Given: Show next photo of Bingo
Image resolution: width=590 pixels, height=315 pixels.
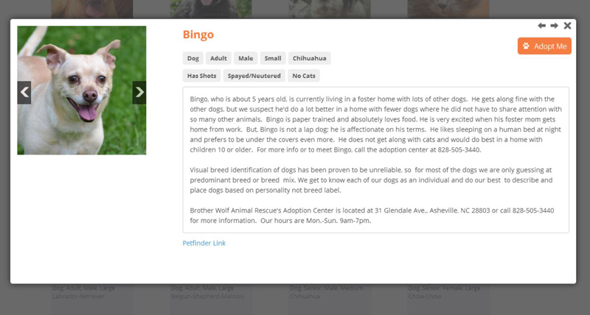Looking at the screenshot, I should coord(139,92).
